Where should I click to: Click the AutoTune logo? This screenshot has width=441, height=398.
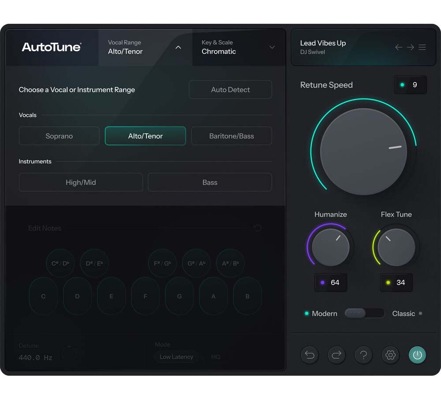[x=52, y=47]
